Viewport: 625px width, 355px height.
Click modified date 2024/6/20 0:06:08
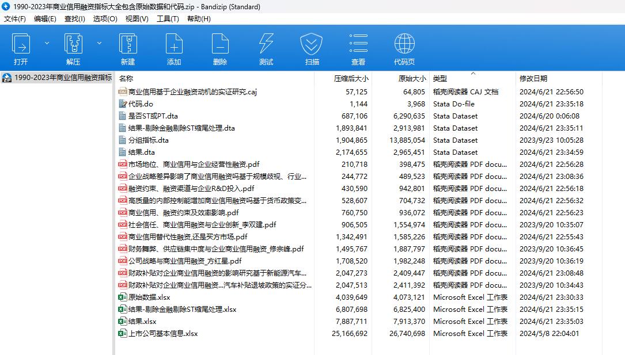550,116
